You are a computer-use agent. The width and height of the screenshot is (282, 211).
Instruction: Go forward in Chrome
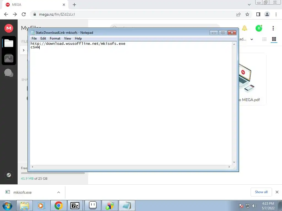tap(15, 14)
